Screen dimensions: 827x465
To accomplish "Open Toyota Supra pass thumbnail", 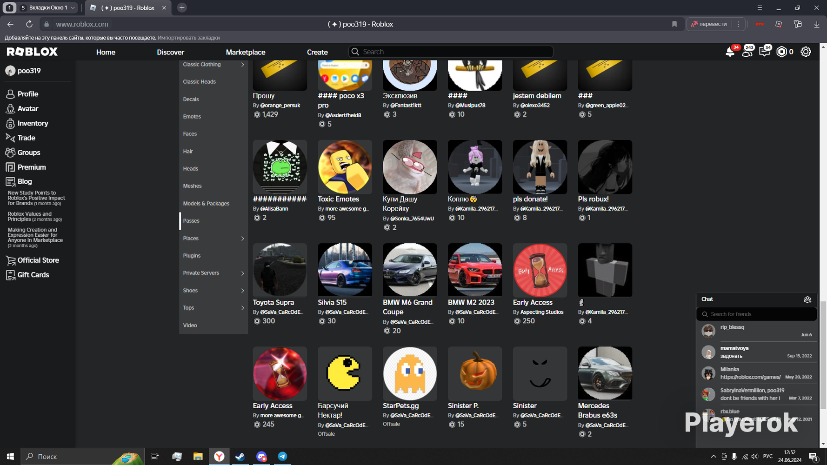I will coord(280,270).
